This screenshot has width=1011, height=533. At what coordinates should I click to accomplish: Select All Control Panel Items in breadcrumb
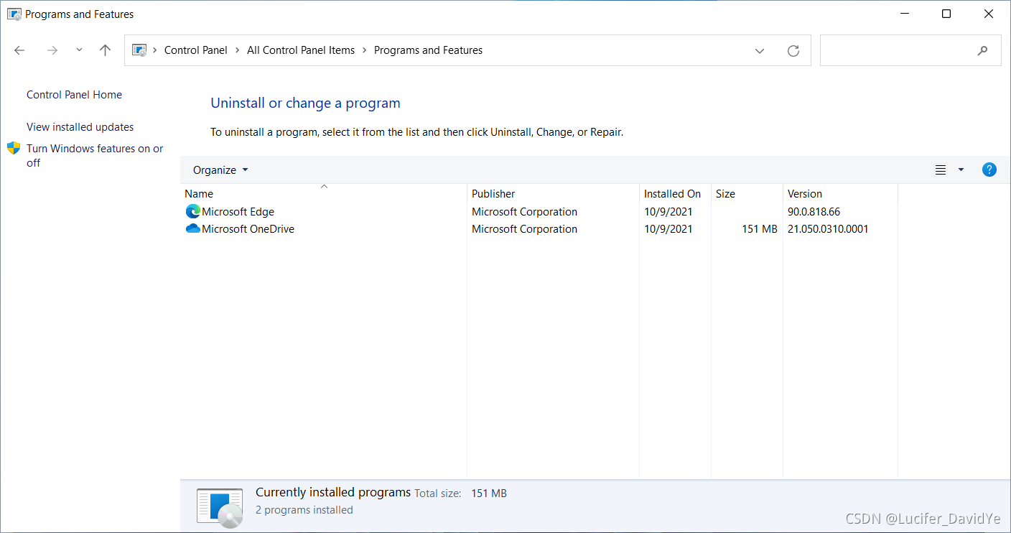pos(301,50)
